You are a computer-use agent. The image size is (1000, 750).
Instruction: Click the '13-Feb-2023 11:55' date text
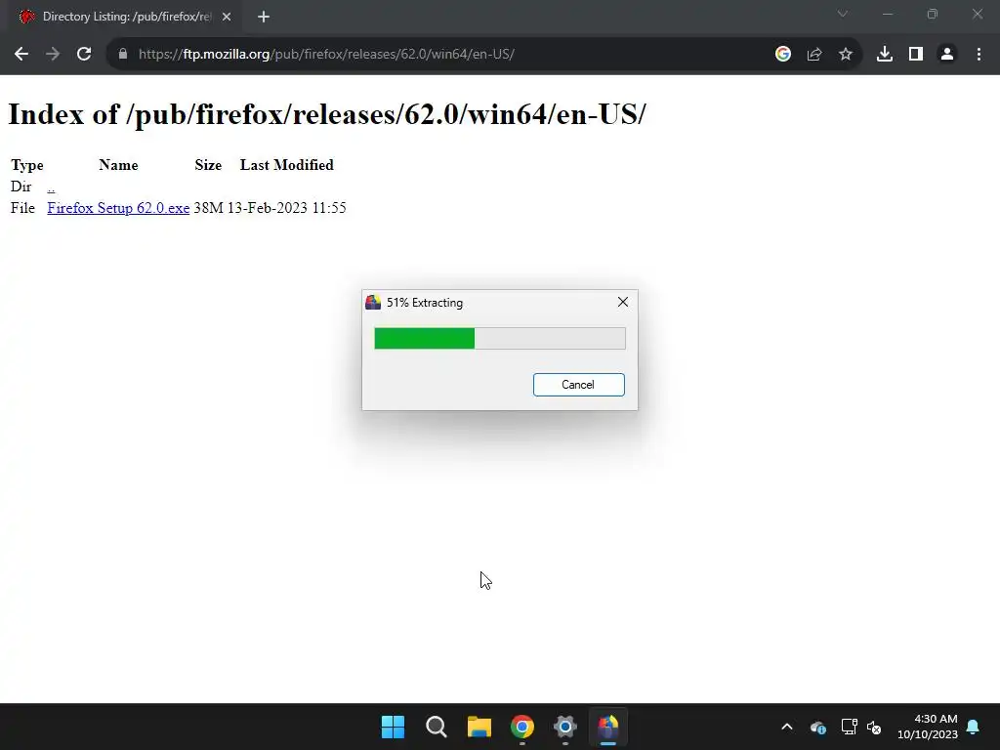pos(287,208)
